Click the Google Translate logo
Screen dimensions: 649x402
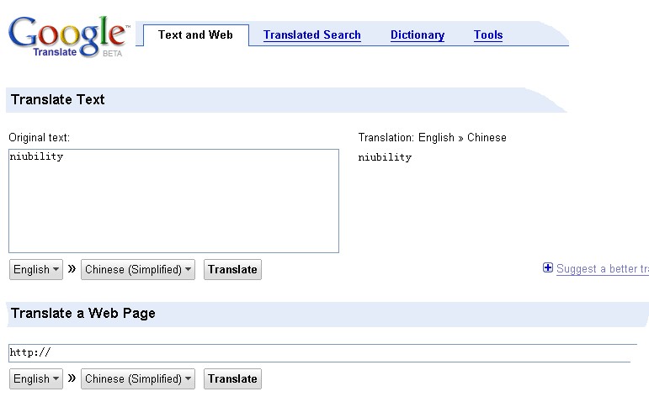[68, 36]
